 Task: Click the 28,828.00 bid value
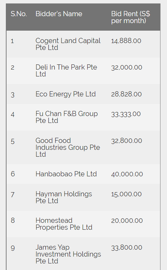(x=126, y=94)
